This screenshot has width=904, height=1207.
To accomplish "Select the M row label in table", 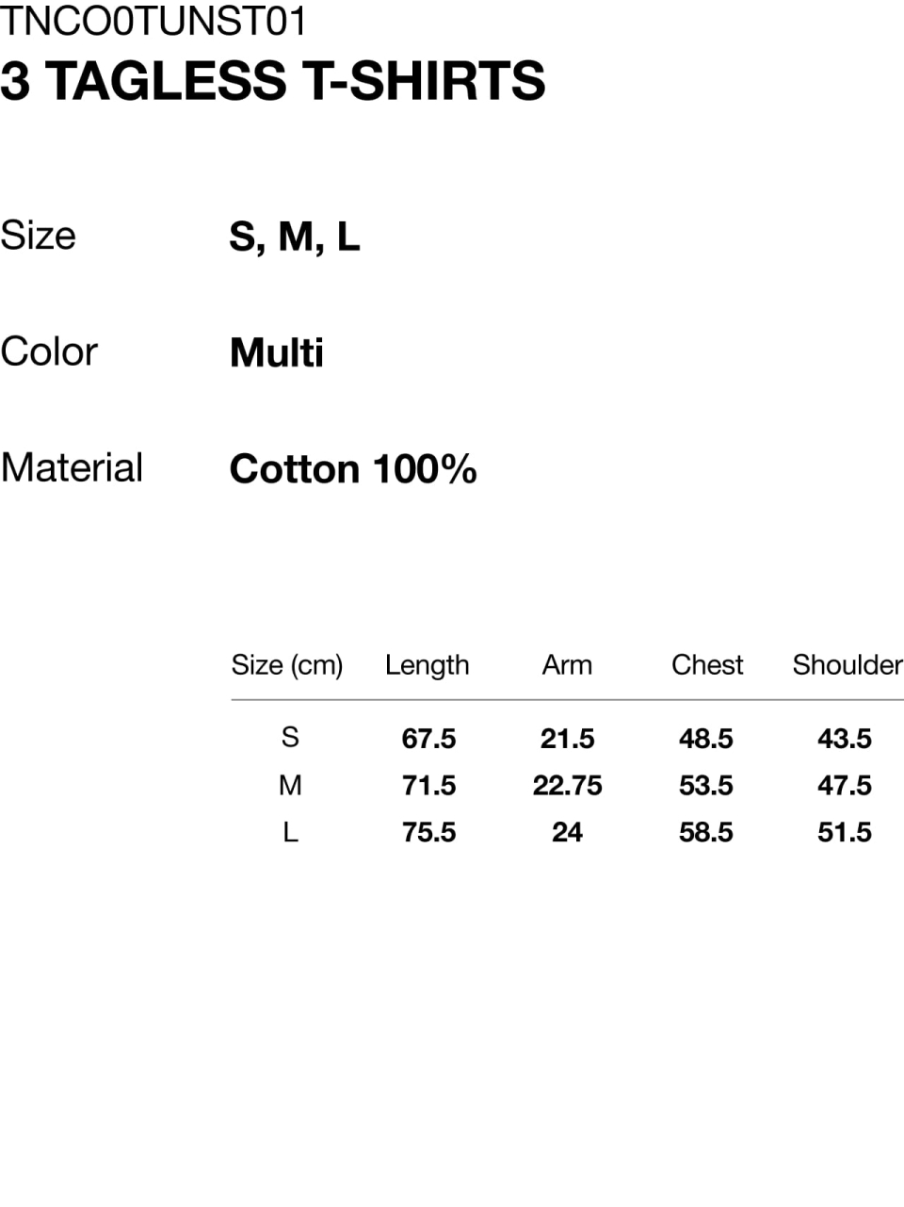I will pos(290,784).
